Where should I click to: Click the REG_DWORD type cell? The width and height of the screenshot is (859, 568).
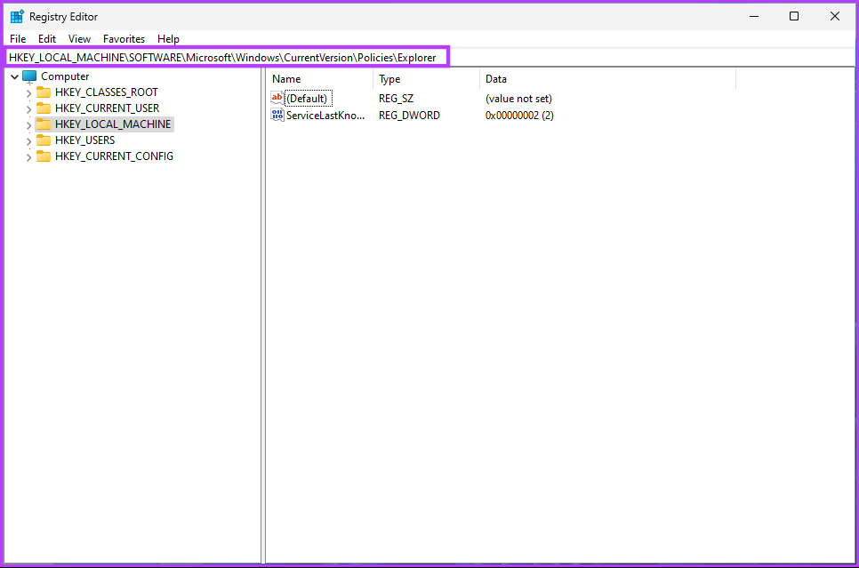(409, 115)
